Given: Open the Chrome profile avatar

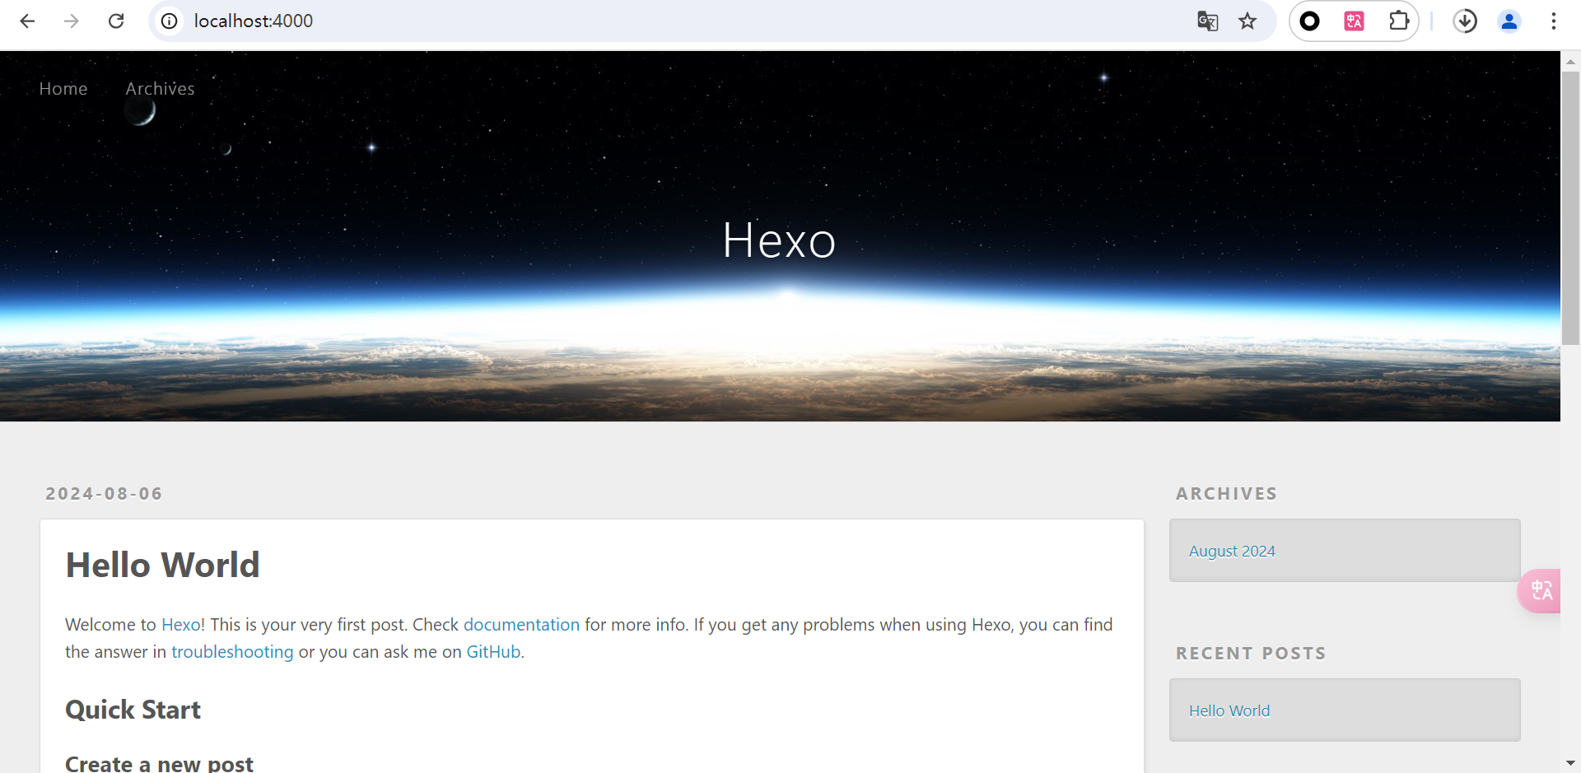Looking at the screenshot, I should 1509,21.
